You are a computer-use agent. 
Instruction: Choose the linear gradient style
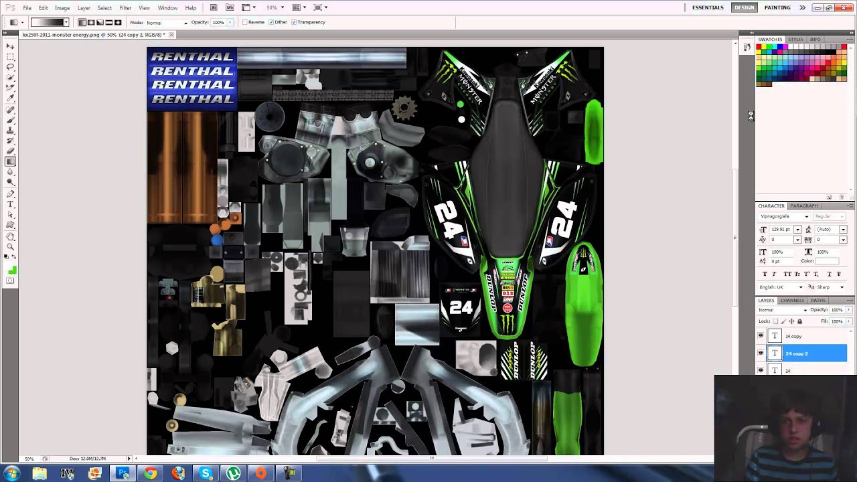83,22
